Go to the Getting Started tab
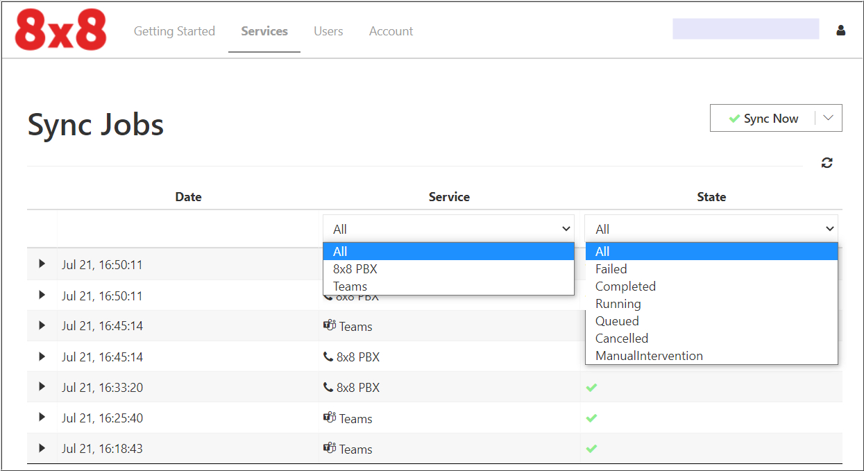Image resolution: width=864 pixels, height=471 pixels. pyautogui.click(x=174, y=31)
